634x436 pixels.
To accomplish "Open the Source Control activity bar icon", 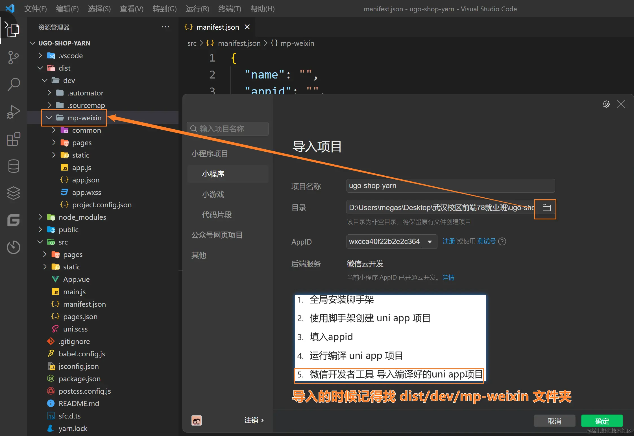I will point(13,57).
